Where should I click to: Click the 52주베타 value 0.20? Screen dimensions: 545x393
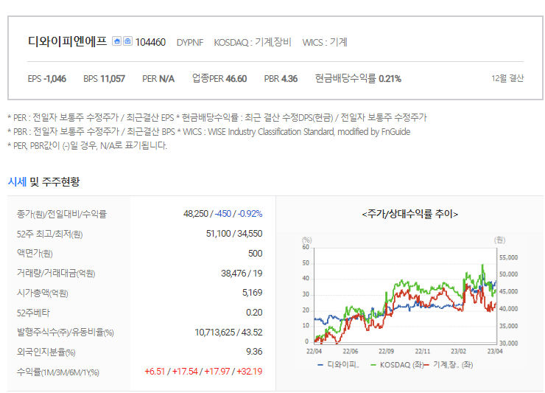254,312
